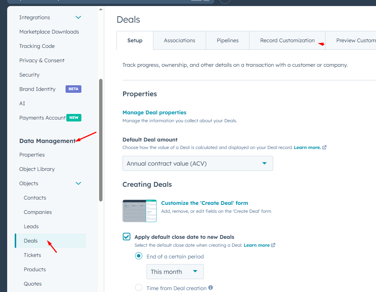Click the BETA badge next to Brand Identity
The image size is (376, 292).
73,89
